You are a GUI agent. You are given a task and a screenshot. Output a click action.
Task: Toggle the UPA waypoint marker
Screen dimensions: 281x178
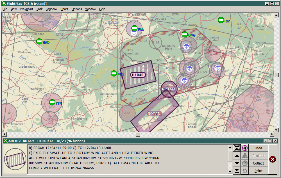click(x=185, y=35)
